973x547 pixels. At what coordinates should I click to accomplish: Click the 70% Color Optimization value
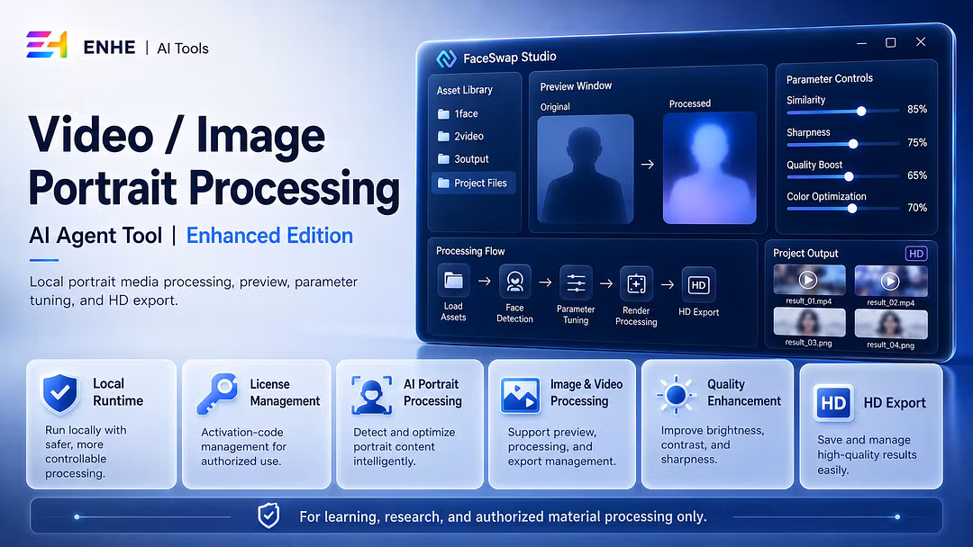point(917,208)
